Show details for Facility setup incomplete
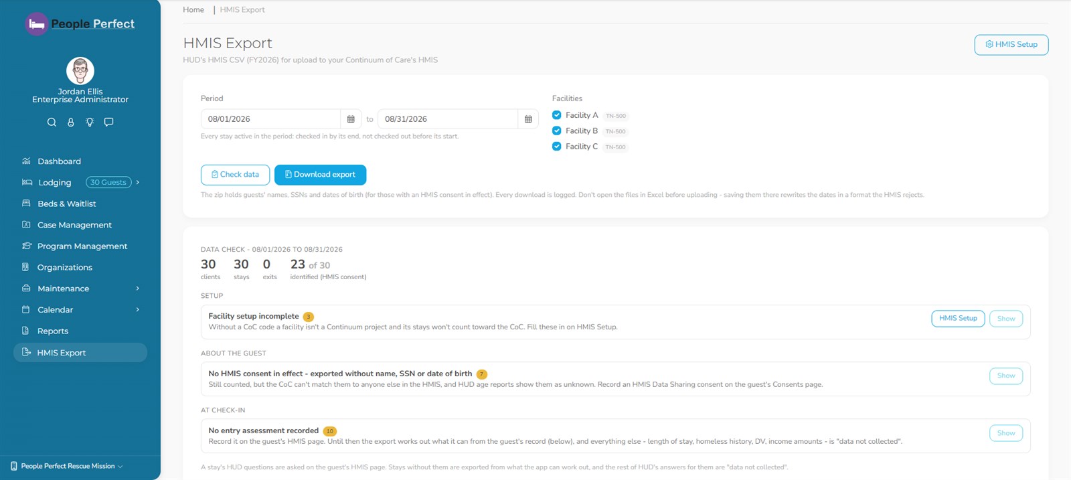This screenshot has width=1071, height=480. [x=1006, y=319]
